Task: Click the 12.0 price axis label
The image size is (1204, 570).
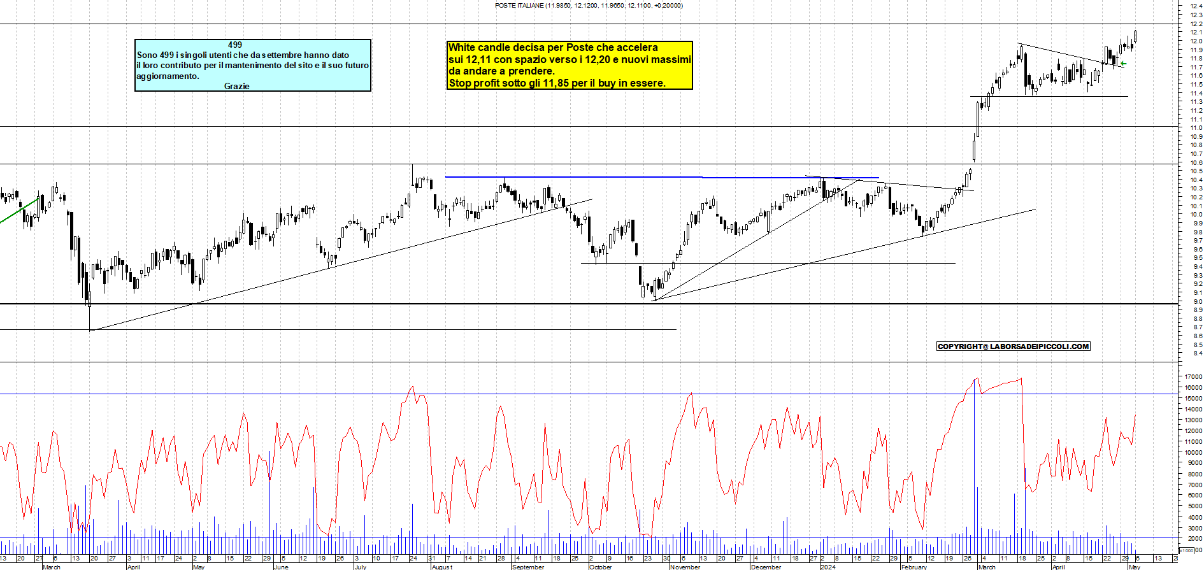Action: click(x=1196, y=41)
